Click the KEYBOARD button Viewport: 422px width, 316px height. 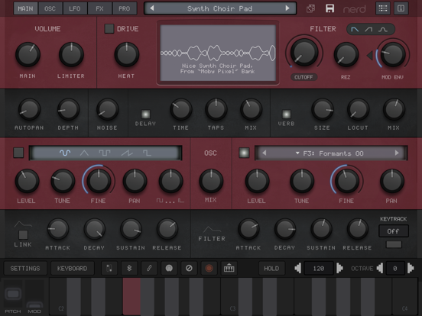coord(73,268)
